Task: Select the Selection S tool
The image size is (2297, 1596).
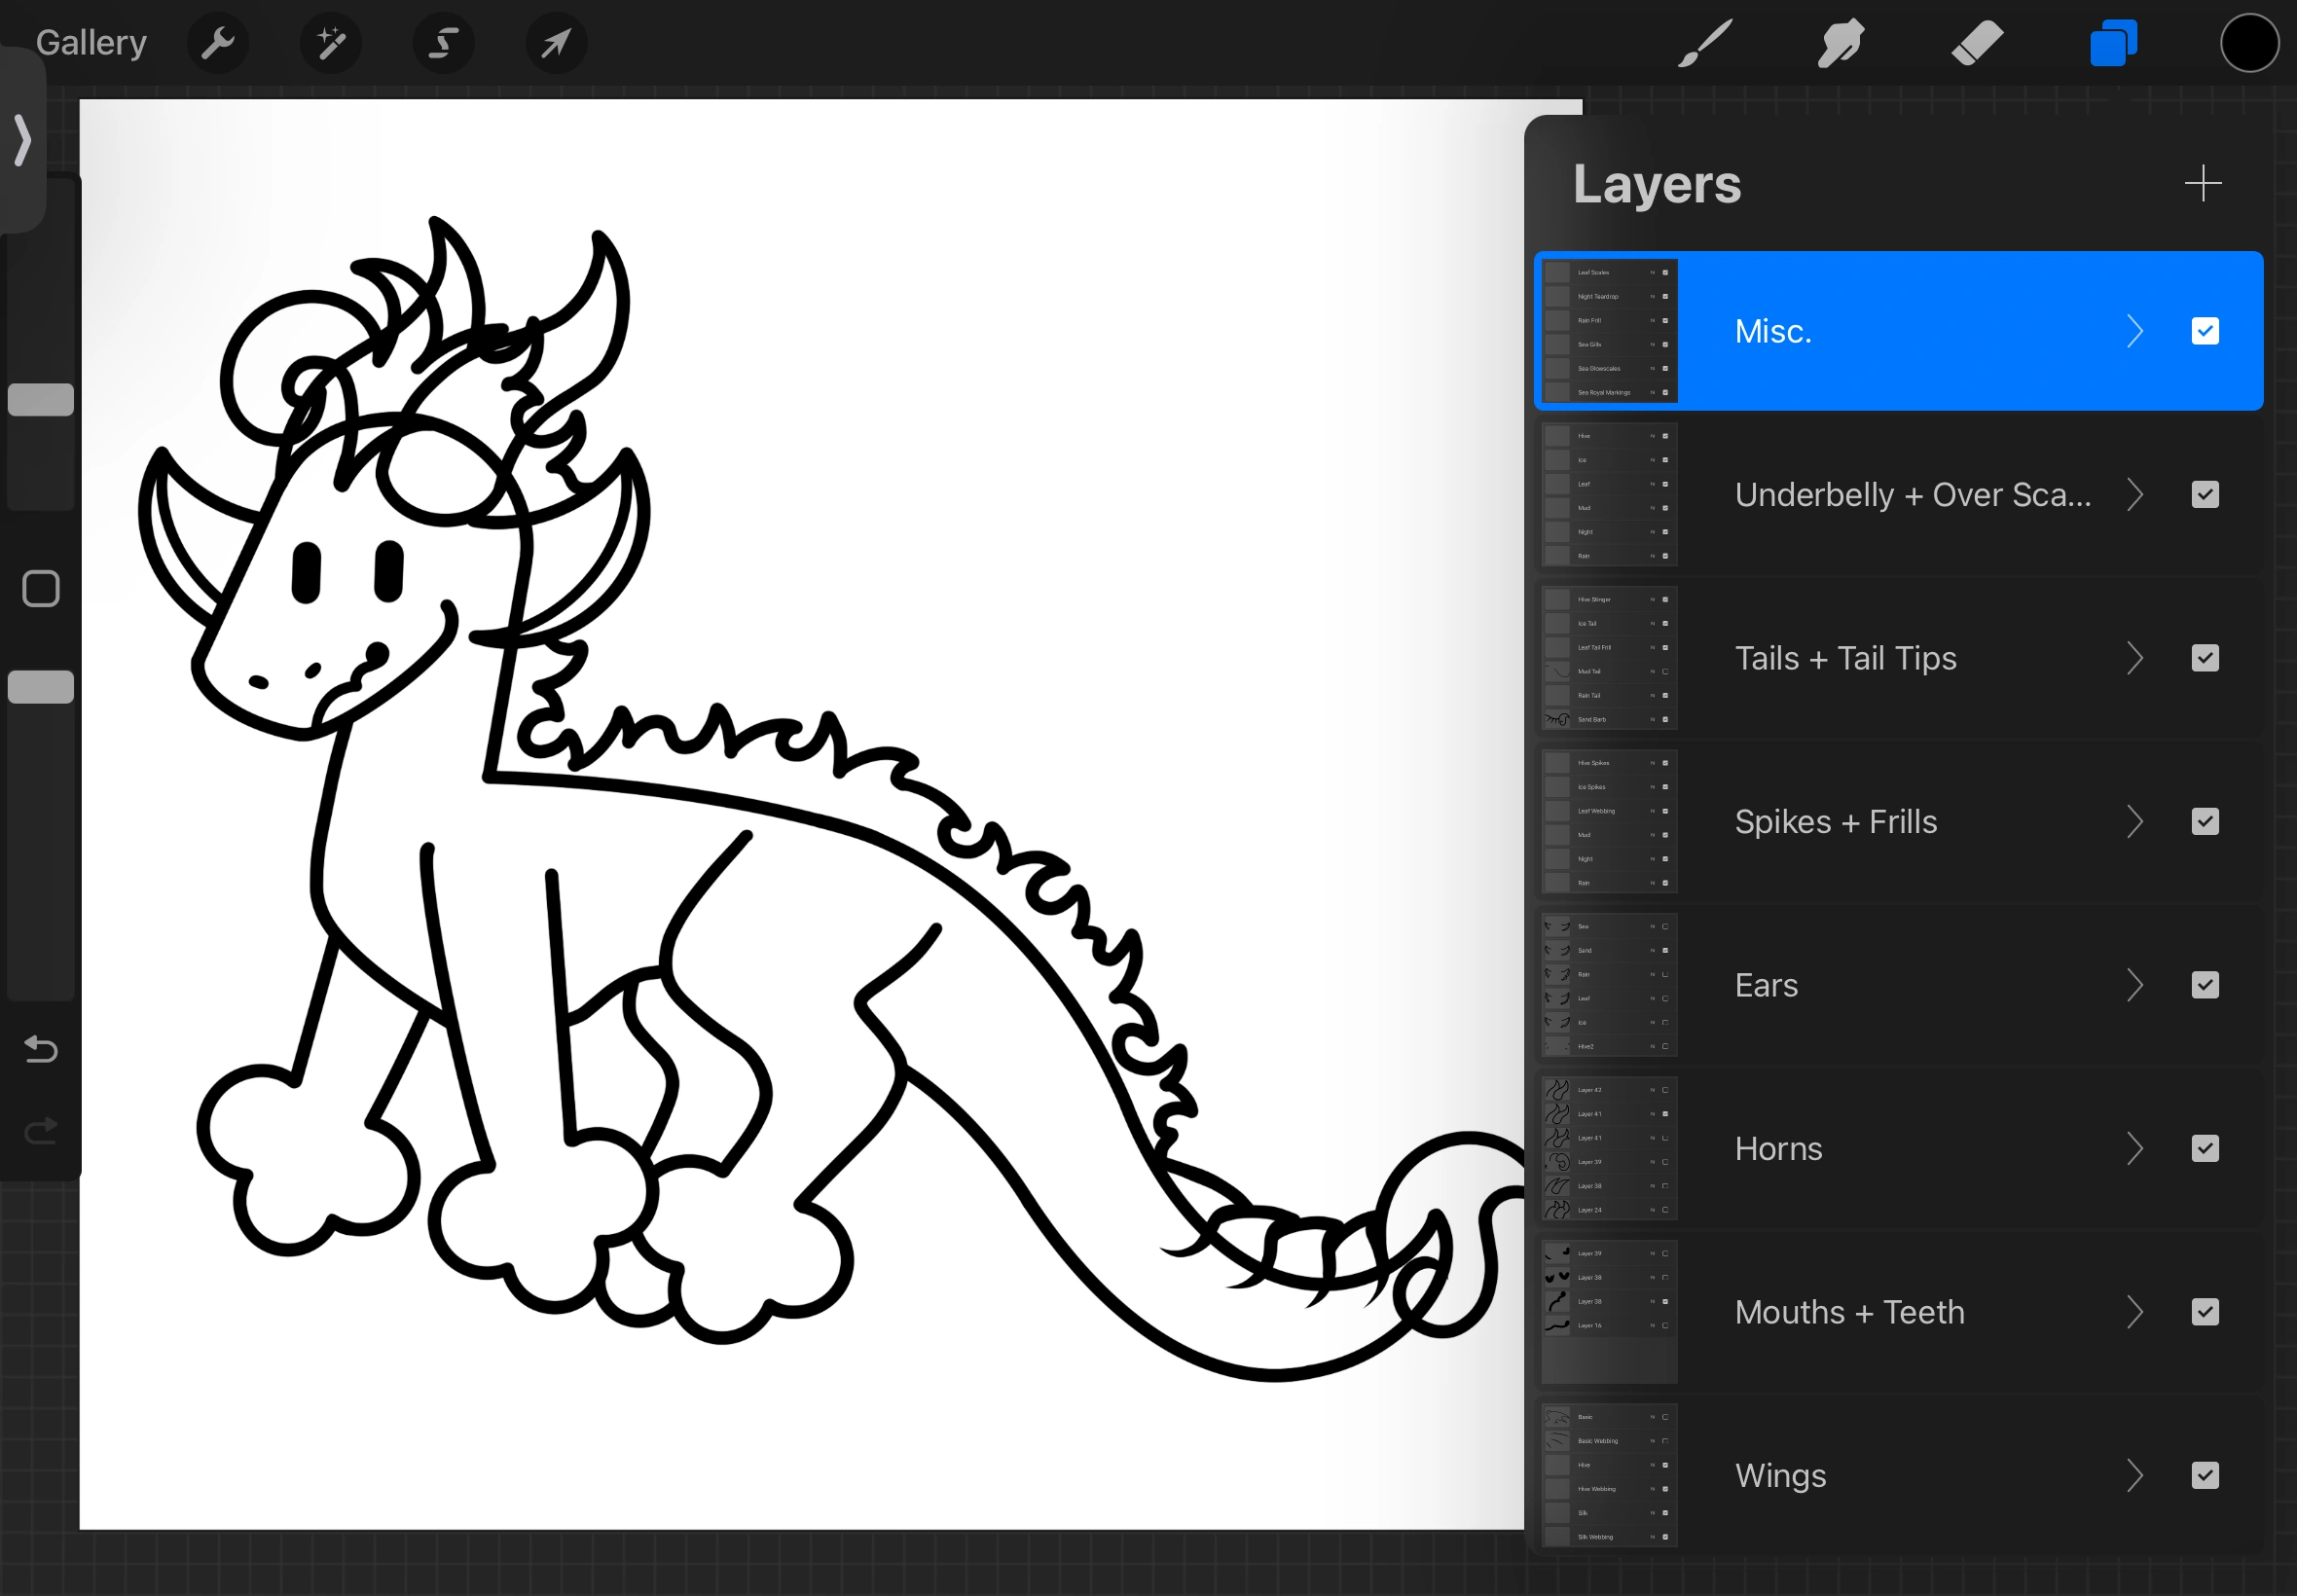Action: pos(444,43)
